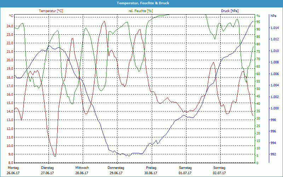Click the 'Samstag' day label

pos(185,168)
